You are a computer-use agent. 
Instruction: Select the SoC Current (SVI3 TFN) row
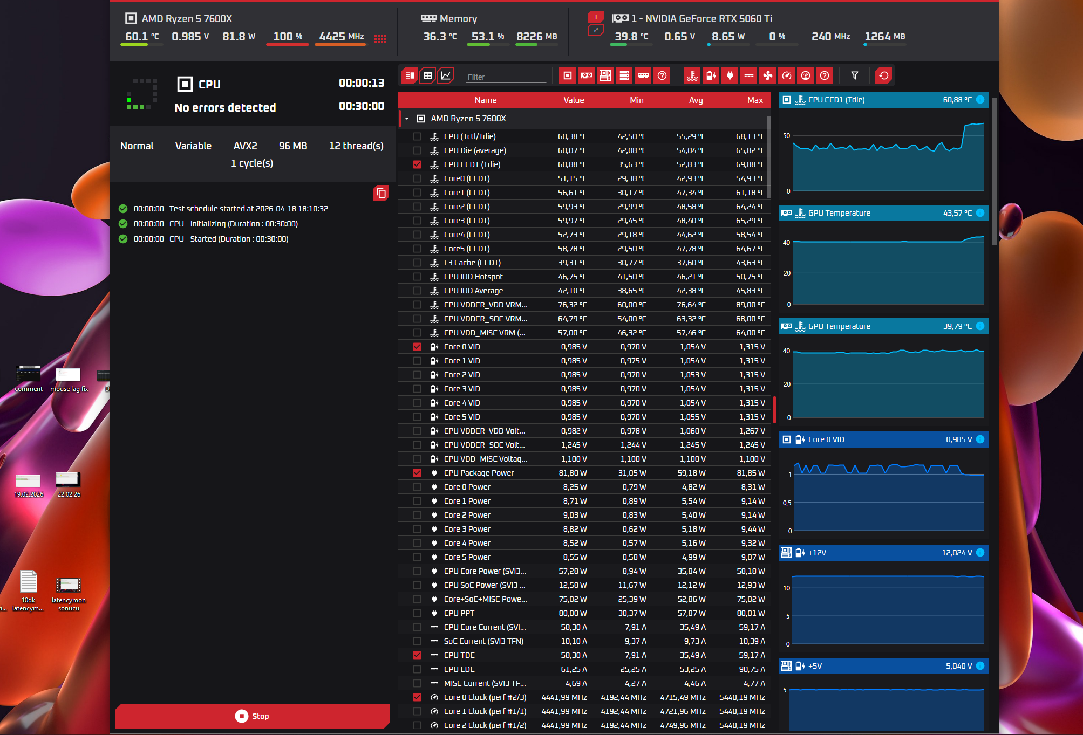(x=584, y=641)
